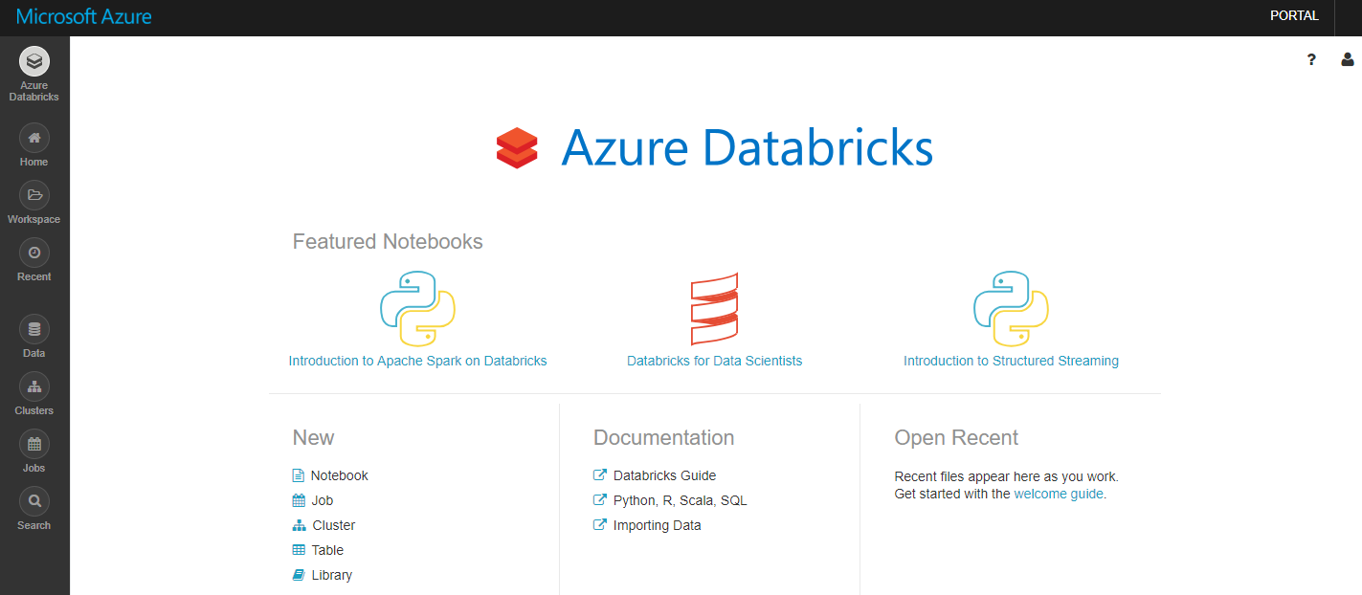The height and width of the screenshot is (595, 1362).
Task: Open Introduction to Apache Spark notebook
Action: [x=417, y=361]
